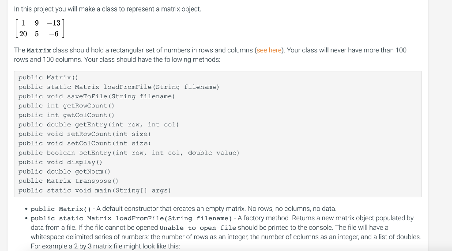Click bold "public Matrix()" in first bullet
This screenshot has width=452, height=251.
point(61,209)
